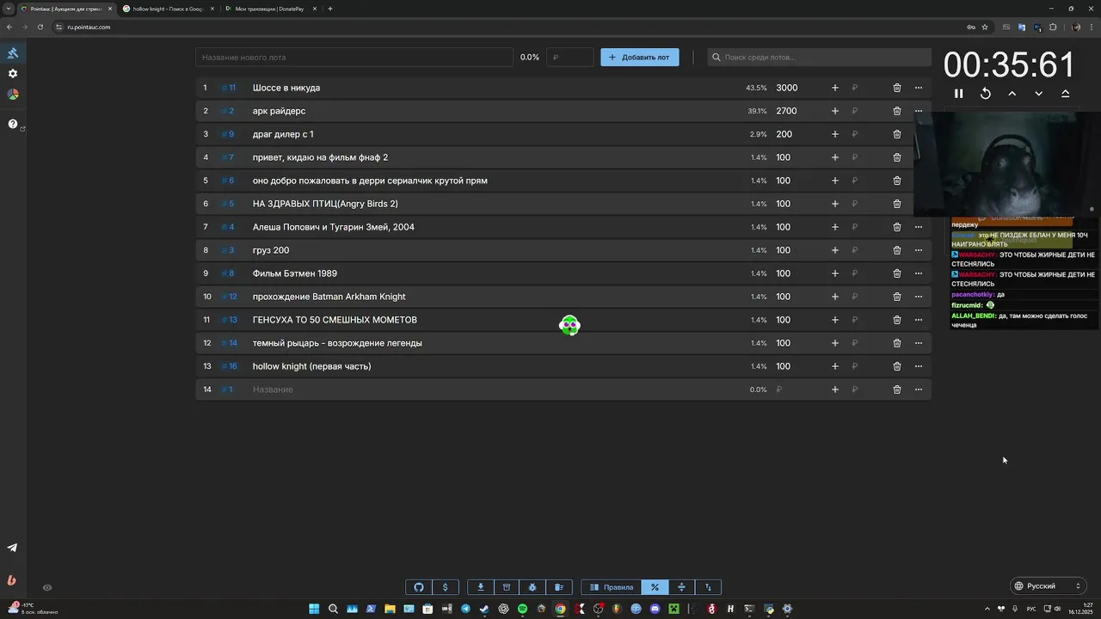
Task: Select lot оно добро пожаловать в дерри
Action: [370, 181]
